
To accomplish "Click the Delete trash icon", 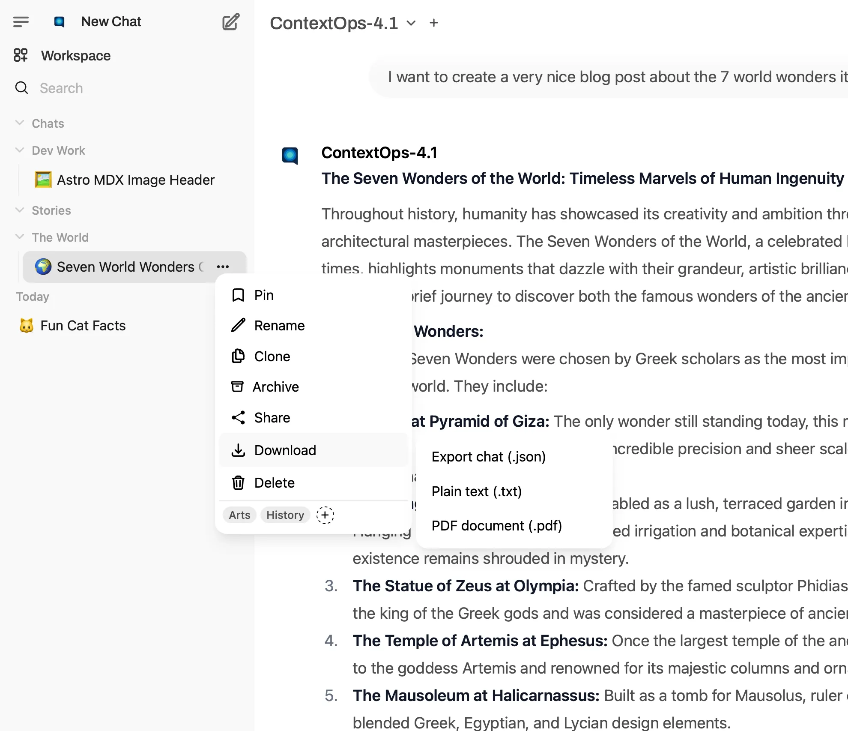I will tap(238, 483).
